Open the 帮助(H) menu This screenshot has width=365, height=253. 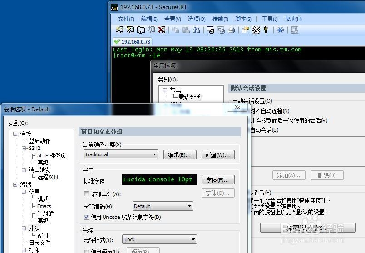pyautogui.click(x=293, y=19)
